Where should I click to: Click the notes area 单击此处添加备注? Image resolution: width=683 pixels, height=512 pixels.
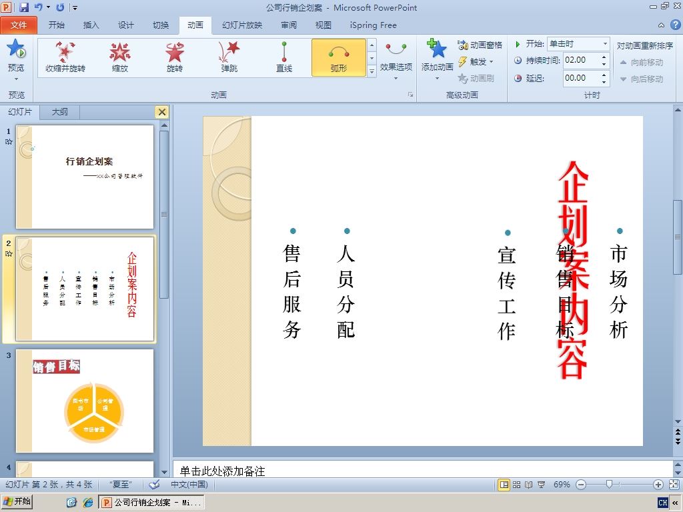coord(422,471)
